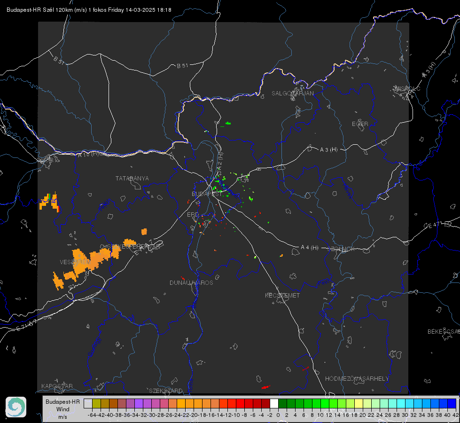This screenshot has width=460, height=423.
Task: Click the VESZPRÉM city label
Action: (x=75, y=262)
